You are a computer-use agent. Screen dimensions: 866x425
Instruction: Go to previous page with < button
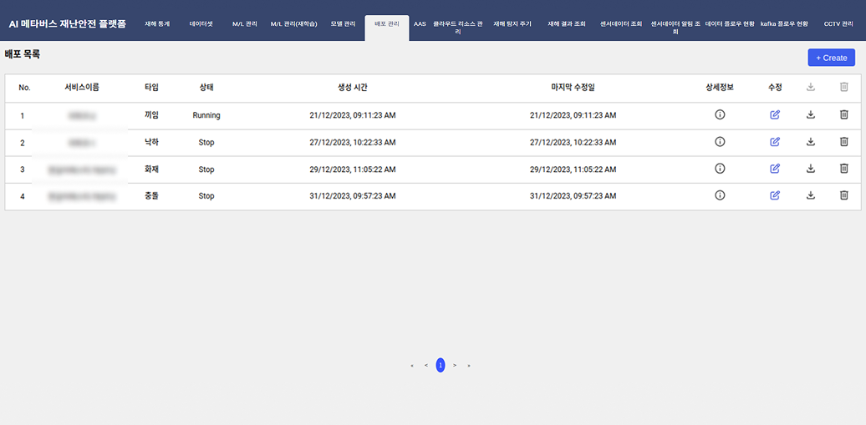pyautogui.click(x=425, y=366)
